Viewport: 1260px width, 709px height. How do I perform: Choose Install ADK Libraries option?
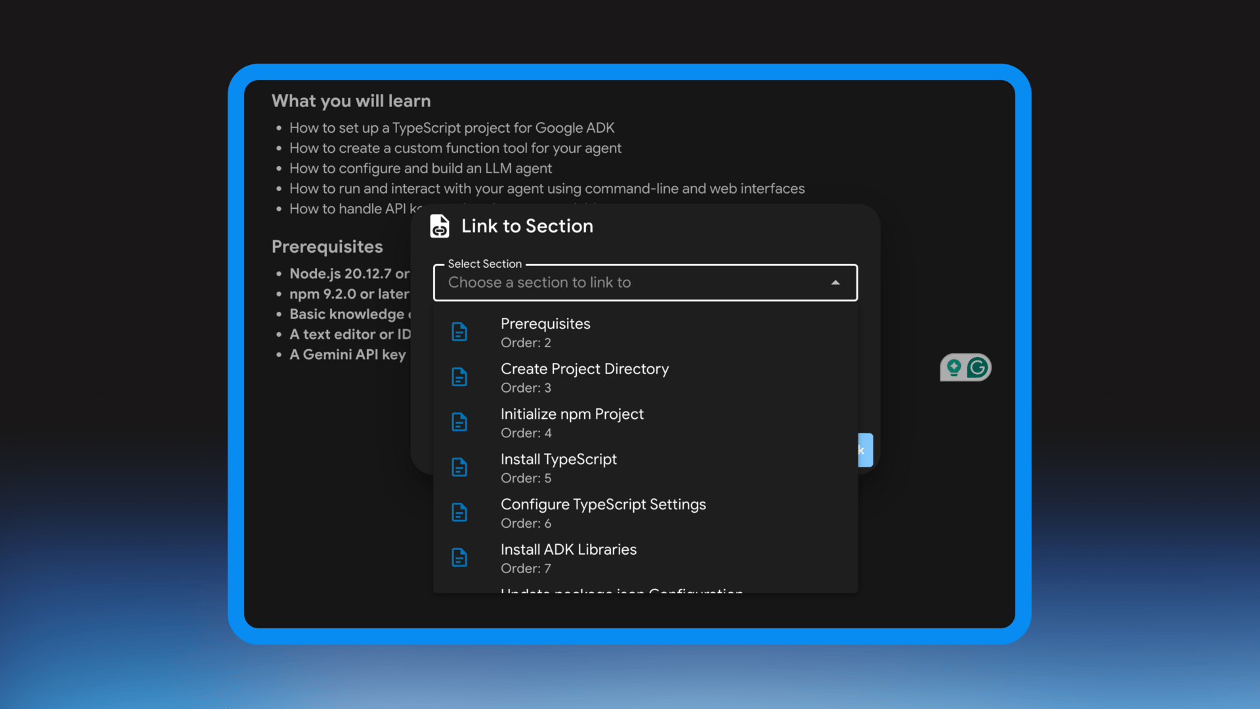pos(568,558)
